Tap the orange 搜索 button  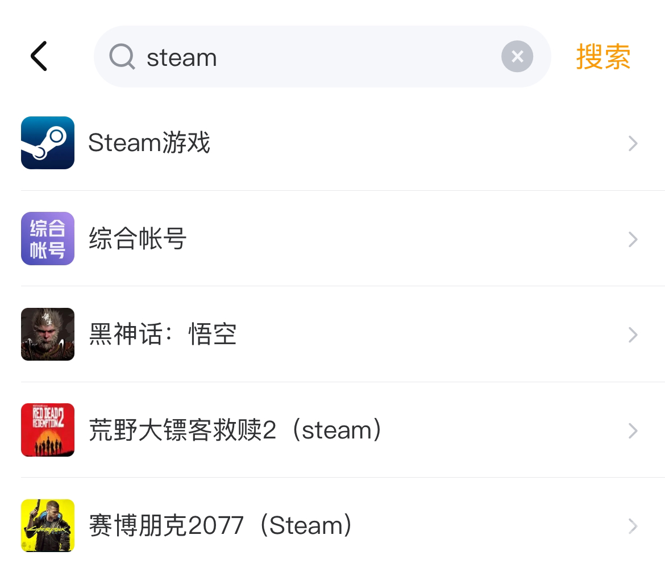(603, 57)
